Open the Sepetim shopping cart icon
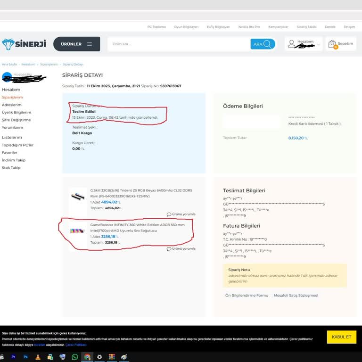 [333, 44]
